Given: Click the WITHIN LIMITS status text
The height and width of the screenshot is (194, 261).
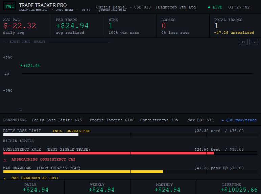Looking at the screenshot, I should coord(18,141).
